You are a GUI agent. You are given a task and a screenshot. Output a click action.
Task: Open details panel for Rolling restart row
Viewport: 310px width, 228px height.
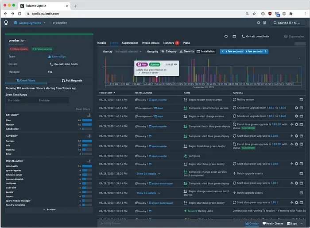click(302, 100)
